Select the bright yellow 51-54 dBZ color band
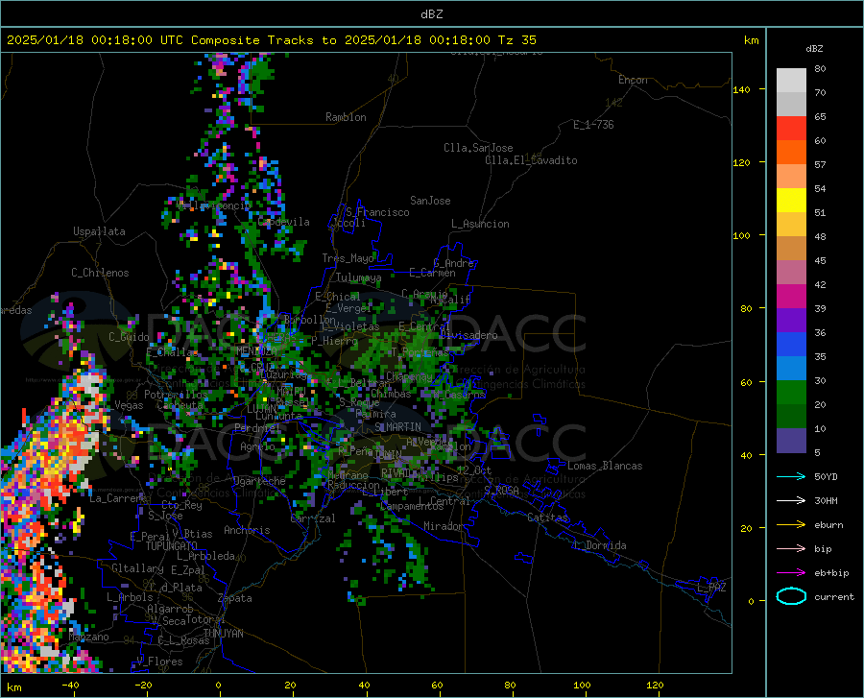The height and width of the screenshot is (698, 864). click(x=791, y=201)
